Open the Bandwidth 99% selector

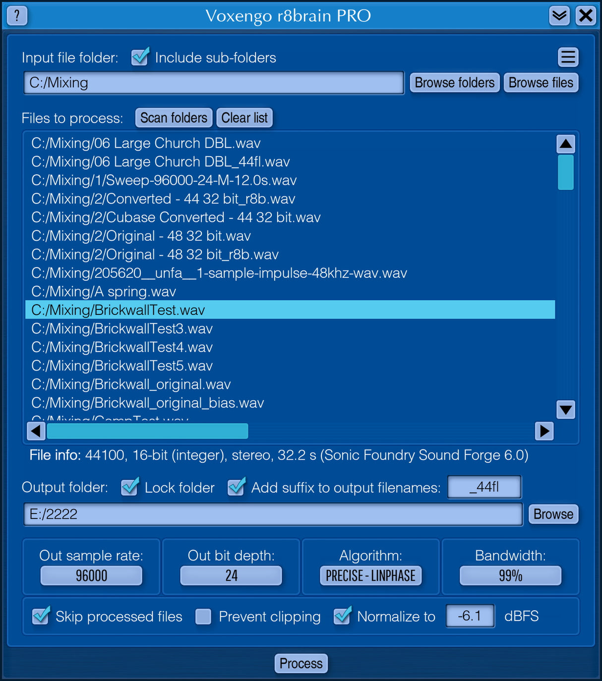510,576
